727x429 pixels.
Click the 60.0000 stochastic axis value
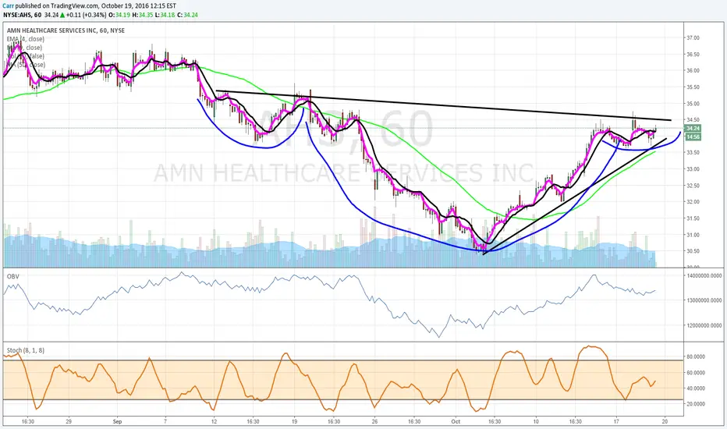pyautogui.click(x=696, y=373)
